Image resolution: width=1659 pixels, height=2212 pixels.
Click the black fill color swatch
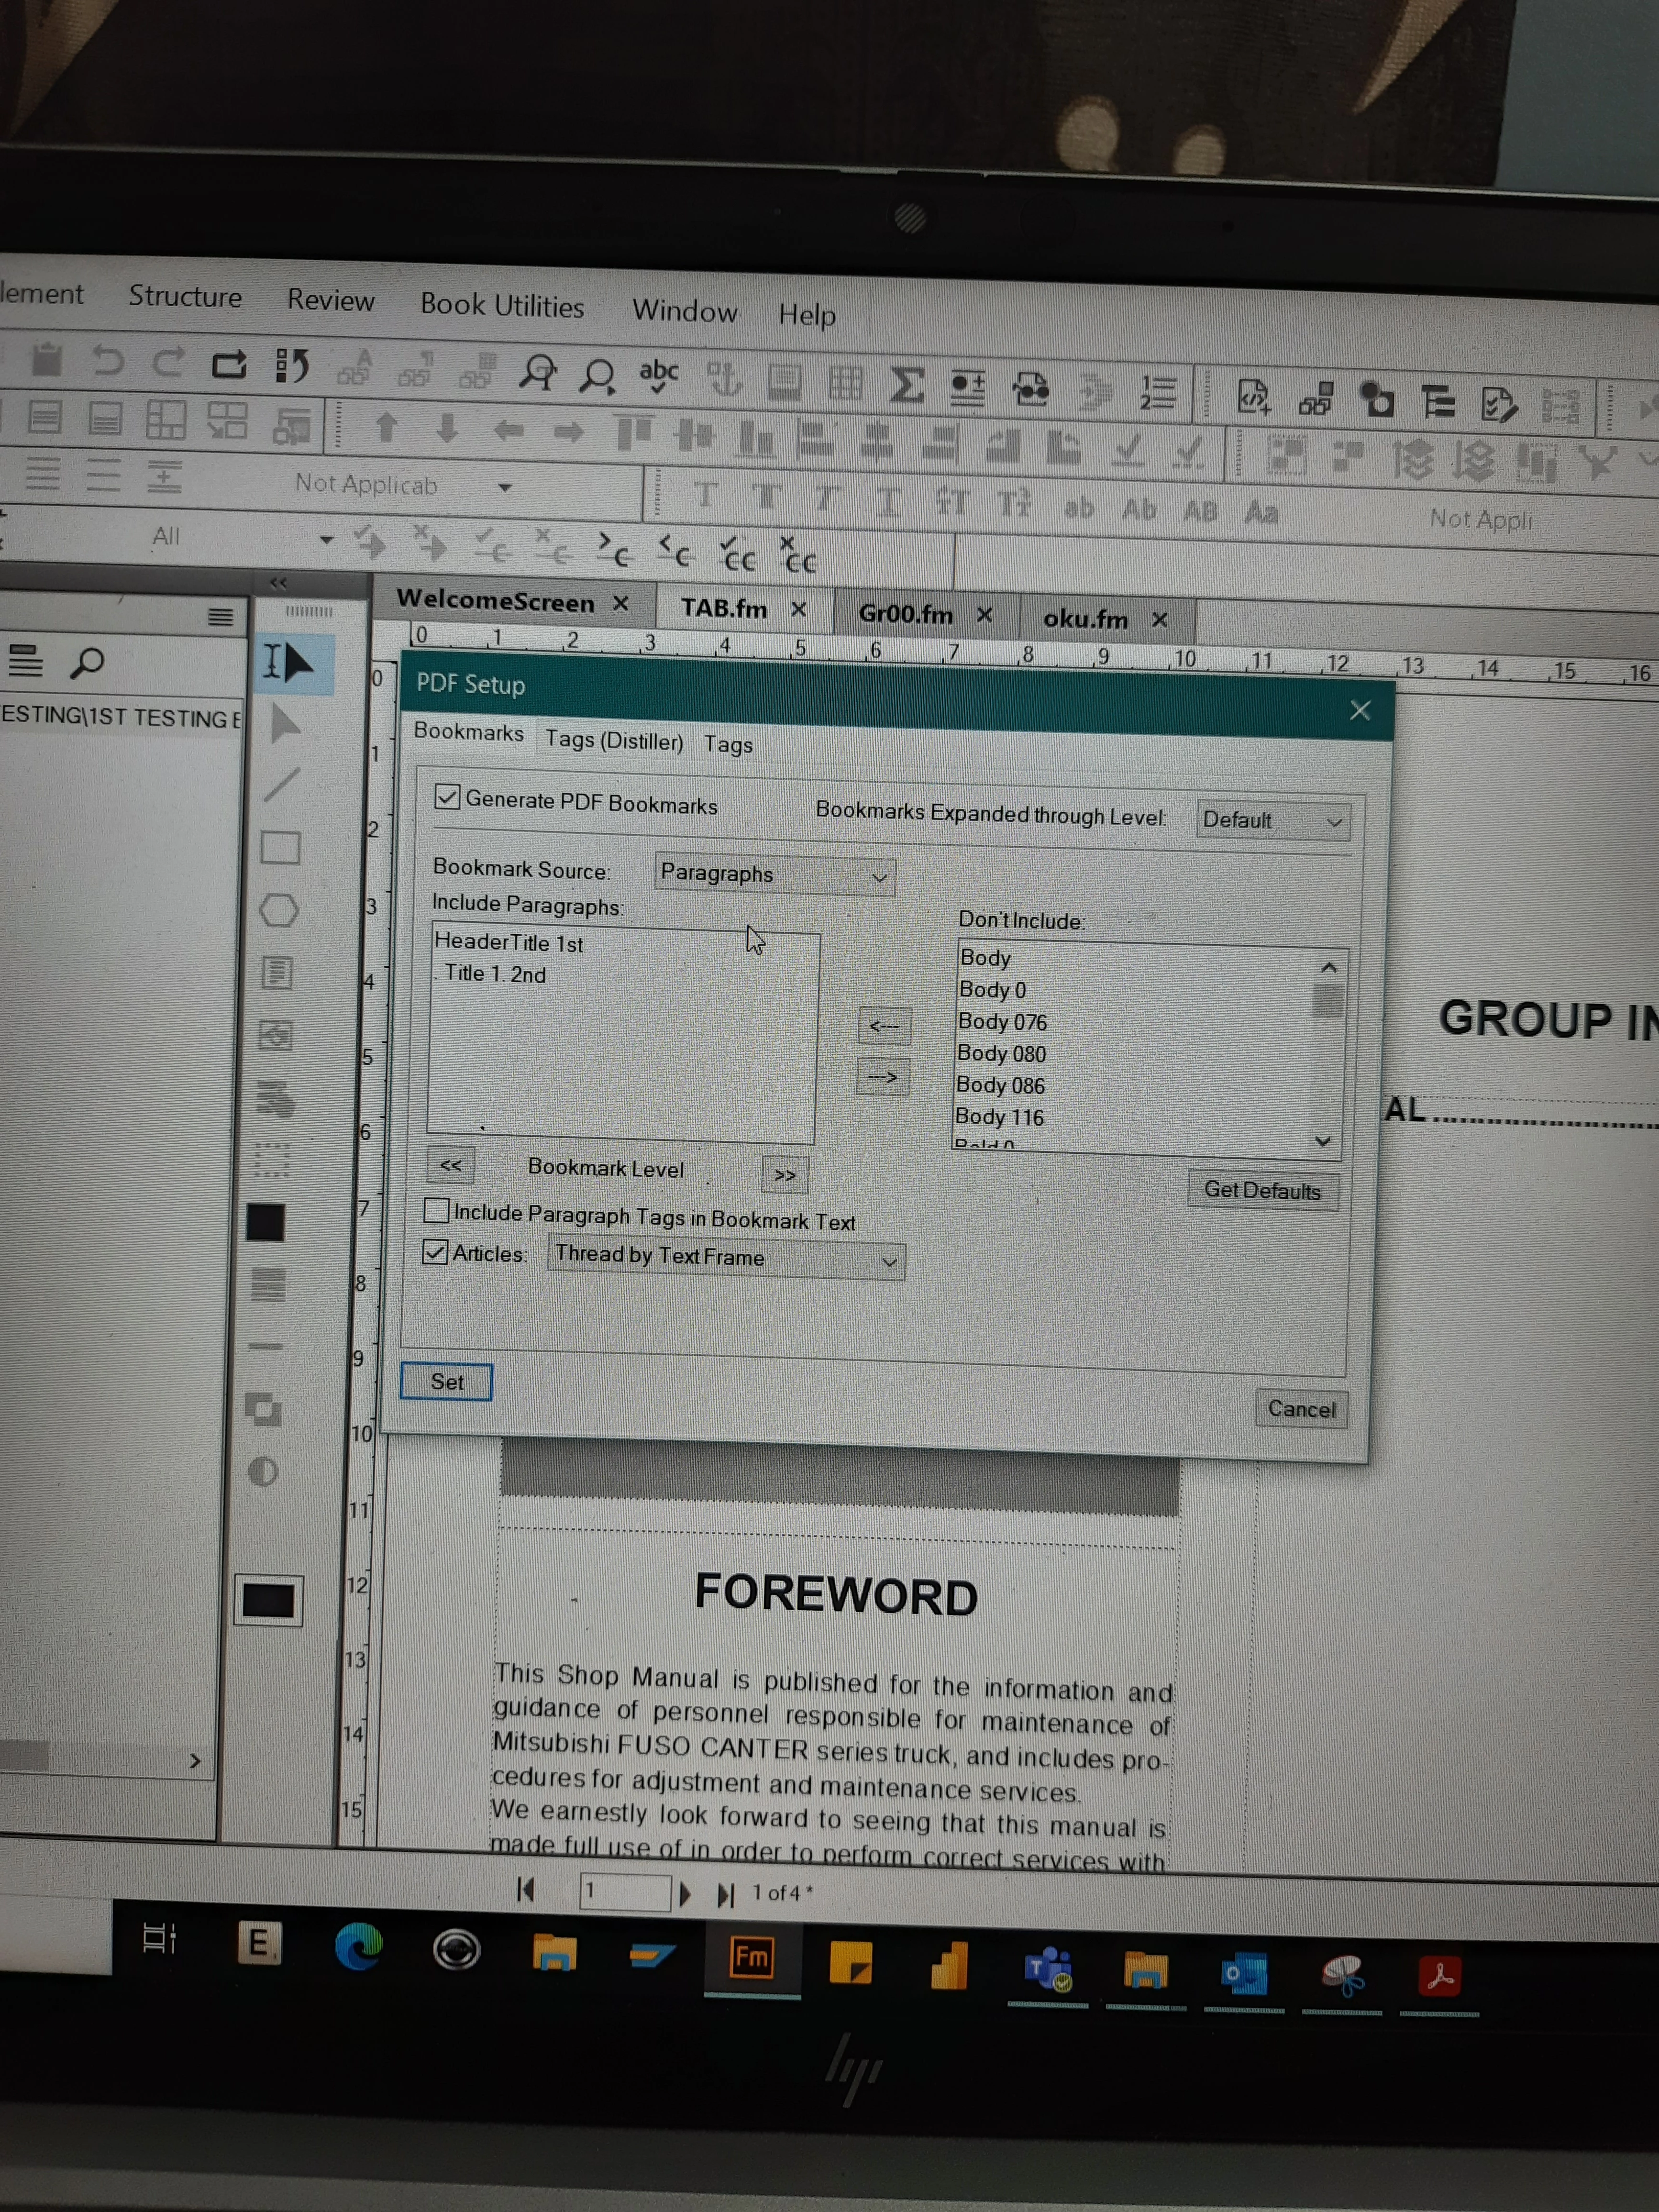click(x=266, y=1221)
